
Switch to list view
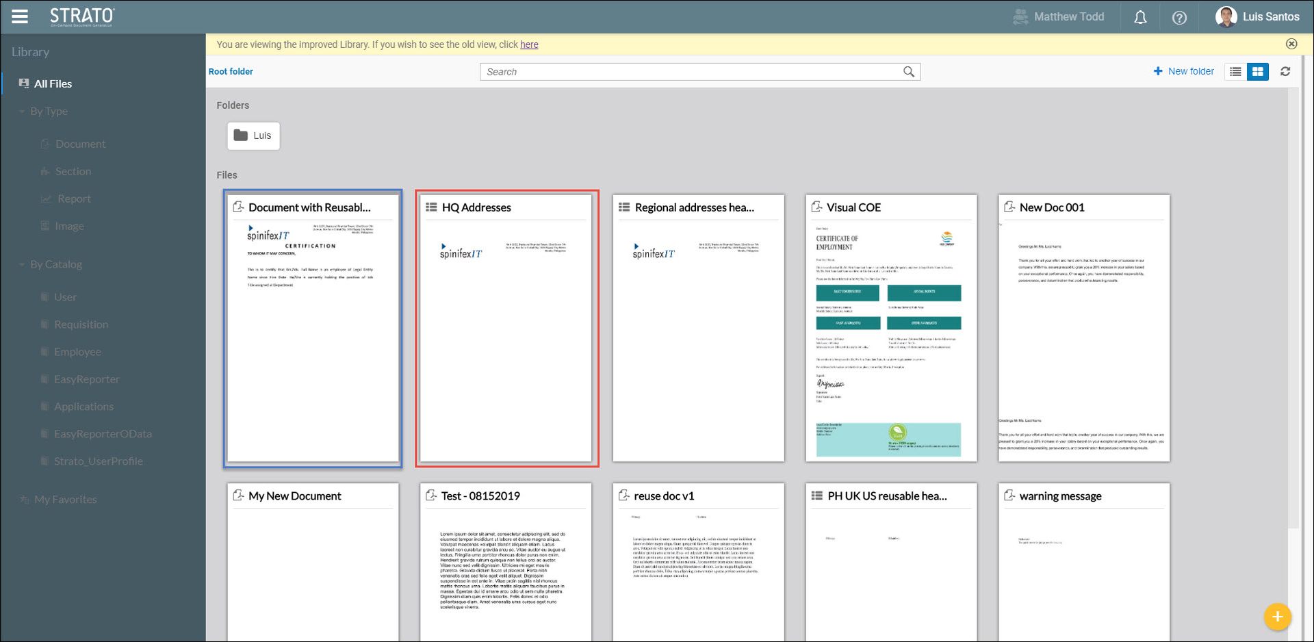click(1235, 72)
